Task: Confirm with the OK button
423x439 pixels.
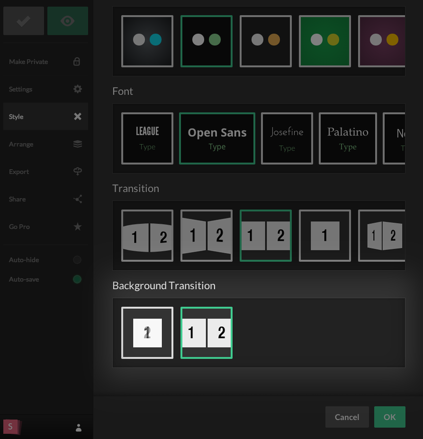Action: pyautogui.click(x=389, y=417)
